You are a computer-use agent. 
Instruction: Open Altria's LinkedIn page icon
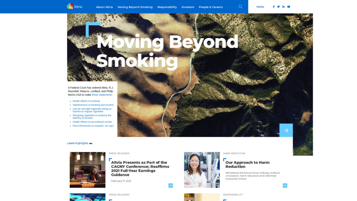[x=283, y=7]
